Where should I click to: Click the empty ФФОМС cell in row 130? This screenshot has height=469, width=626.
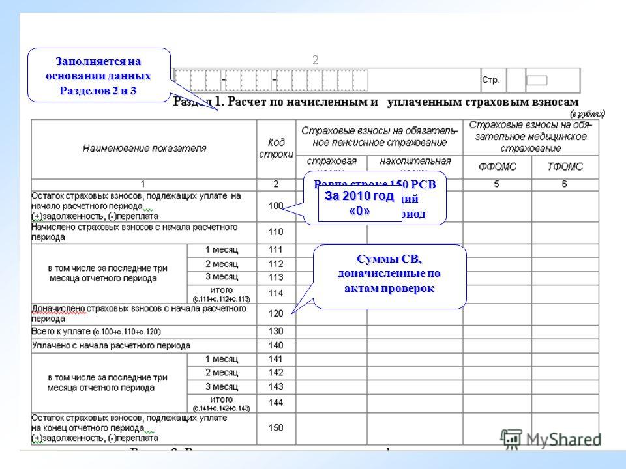(x=498, y=332)
